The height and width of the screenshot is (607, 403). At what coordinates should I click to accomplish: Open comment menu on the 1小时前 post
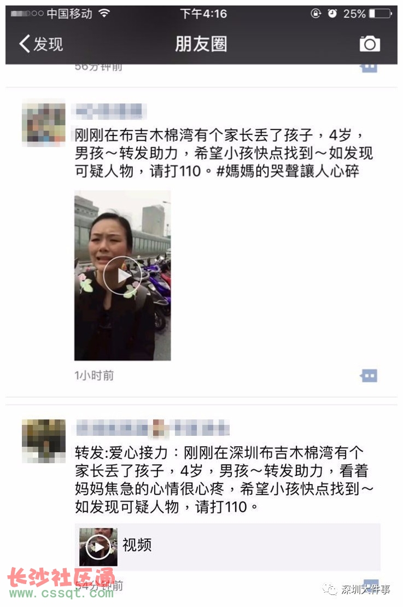click(369, 376)
